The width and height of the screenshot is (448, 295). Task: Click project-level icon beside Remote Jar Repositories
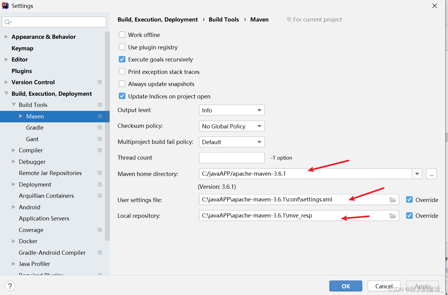100,173
